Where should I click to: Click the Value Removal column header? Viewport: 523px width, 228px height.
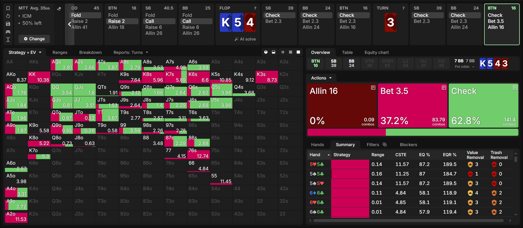click(475, 155)
